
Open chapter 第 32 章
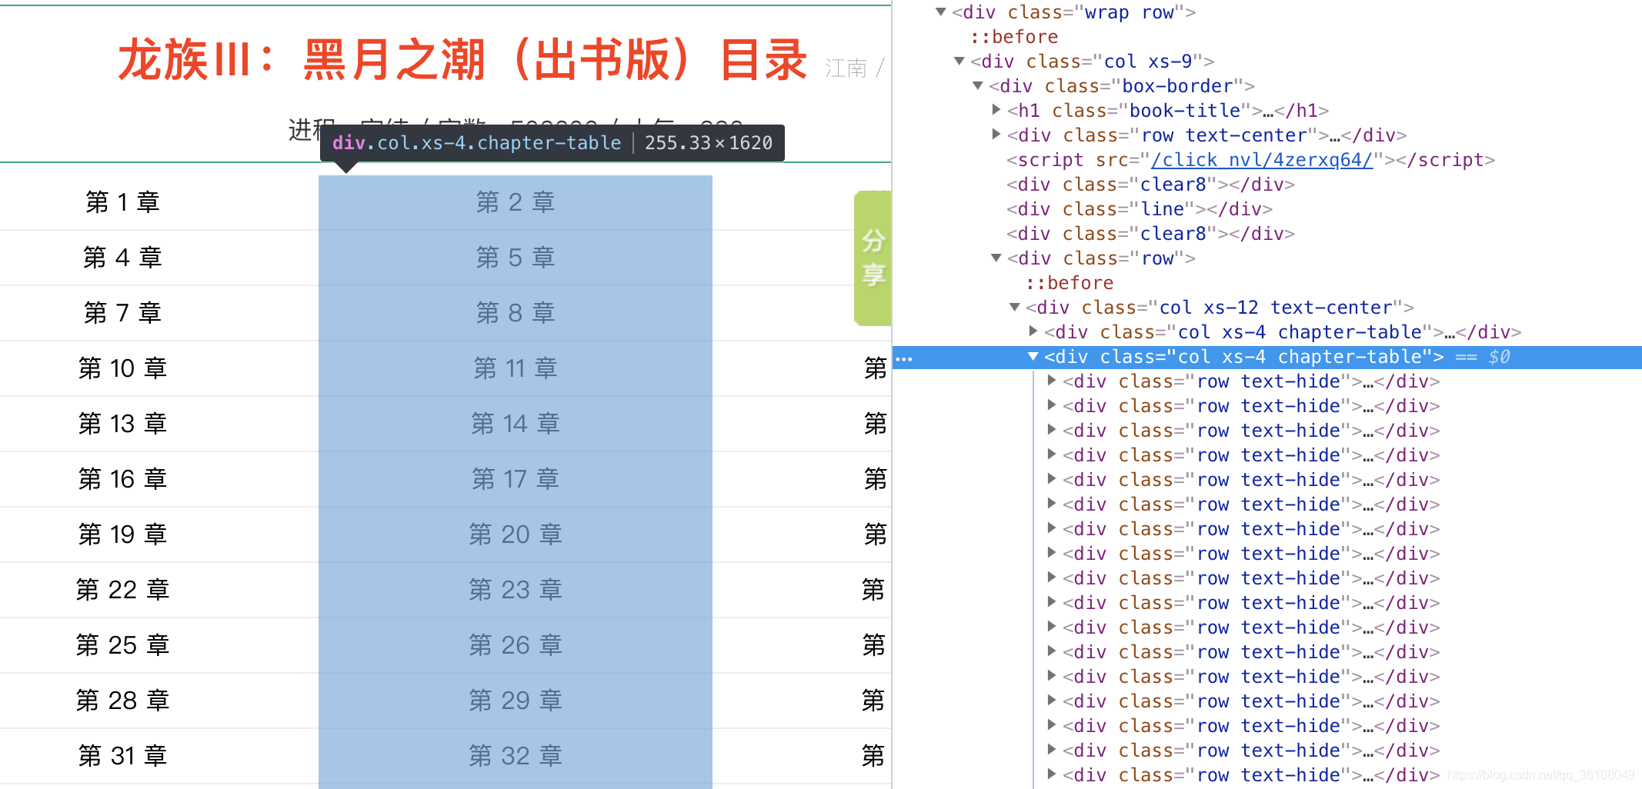click(516, 756)
